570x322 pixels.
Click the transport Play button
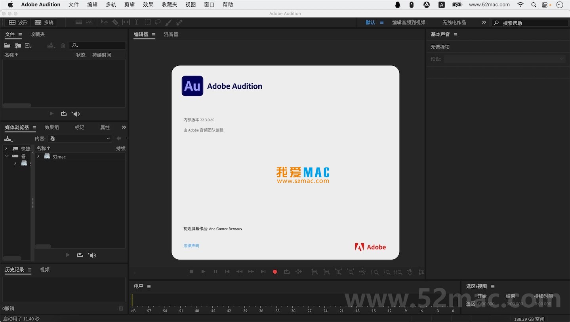click(203, 272)
